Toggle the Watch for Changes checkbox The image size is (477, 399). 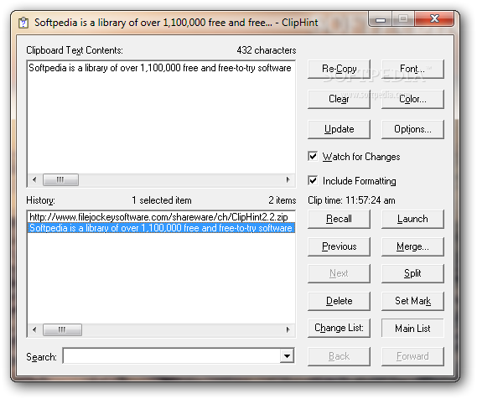coord(313,156)
